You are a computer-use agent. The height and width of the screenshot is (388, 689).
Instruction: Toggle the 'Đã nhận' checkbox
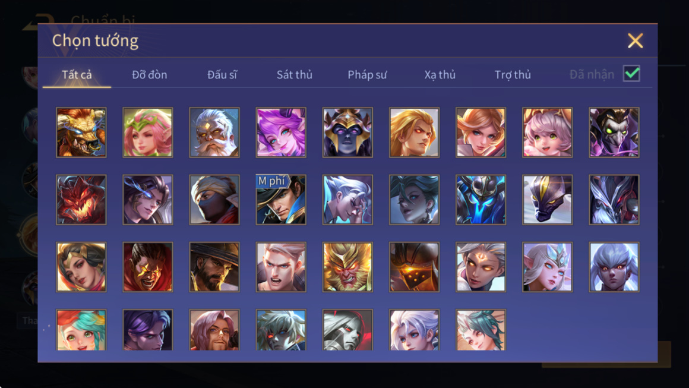tap(631, 74)
